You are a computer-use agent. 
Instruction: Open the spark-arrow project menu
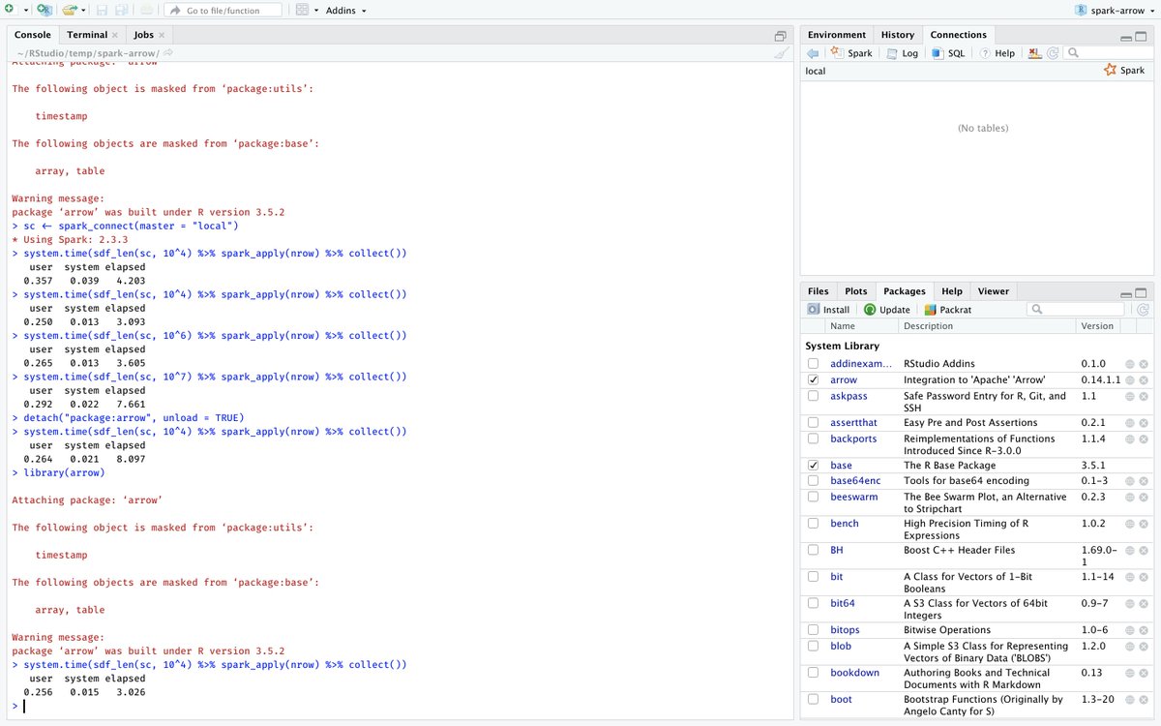(x=1116, y=10)
